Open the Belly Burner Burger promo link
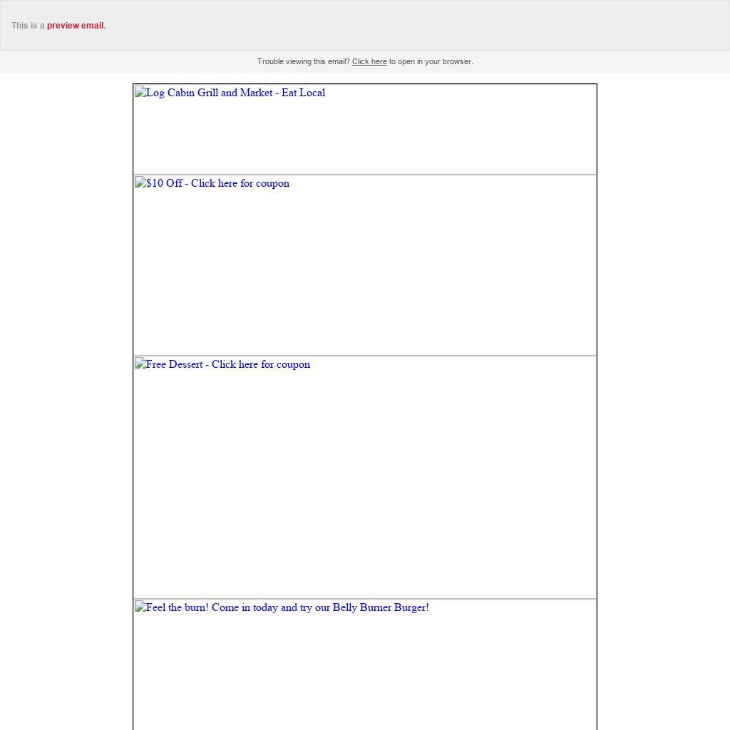This screenshot has width=730, height=730. click(x=285, y=607)
